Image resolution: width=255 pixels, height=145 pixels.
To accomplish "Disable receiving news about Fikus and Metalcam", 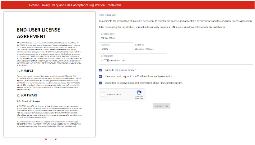I will [x=100, y=83].
